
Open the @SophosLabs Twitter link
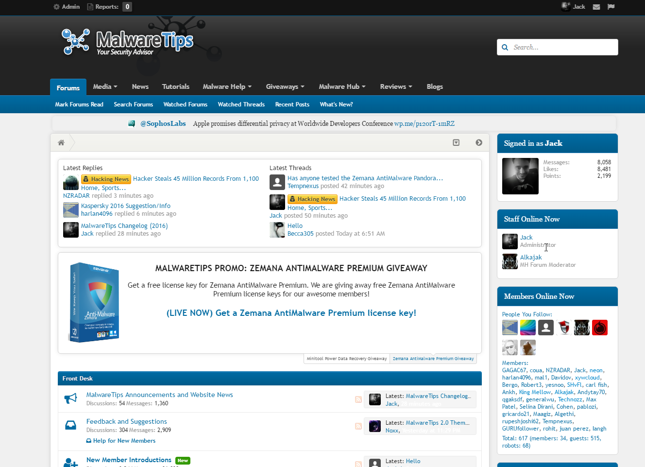click(x=163, y=123)
